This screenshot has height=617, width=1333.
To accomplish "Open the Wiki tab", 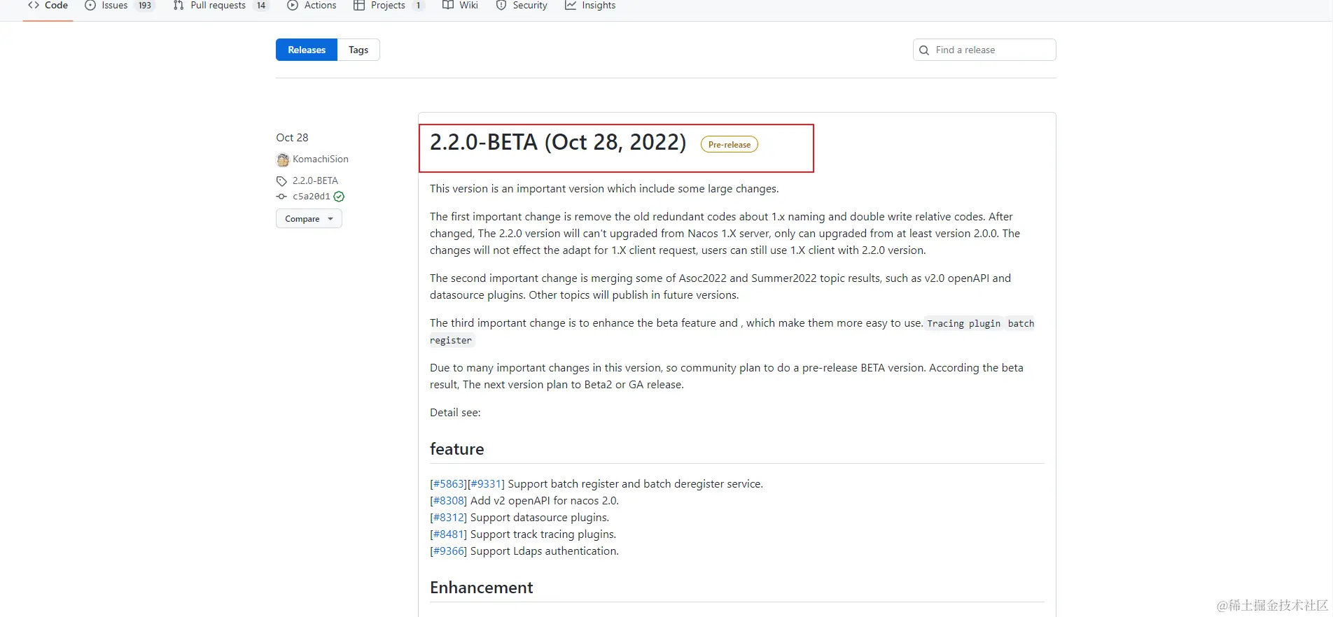I will pos(460,6).
